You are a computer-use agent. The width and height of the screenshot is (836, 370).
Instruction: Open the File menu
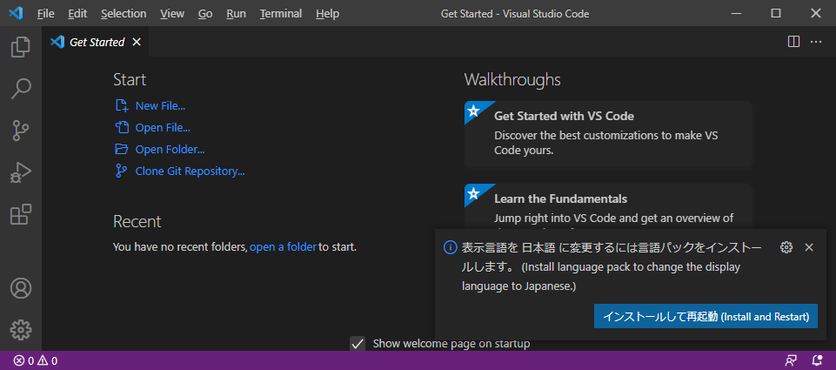tap(46, 13)
